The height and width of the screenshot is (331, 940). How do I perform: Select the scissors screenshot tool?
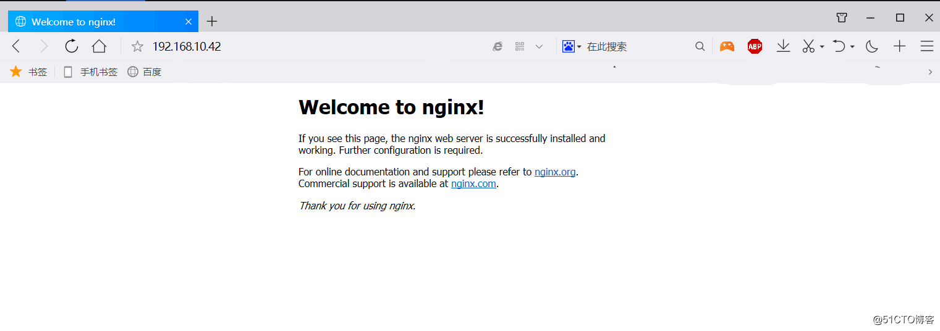pyautogui.click(x=808, y=46)
